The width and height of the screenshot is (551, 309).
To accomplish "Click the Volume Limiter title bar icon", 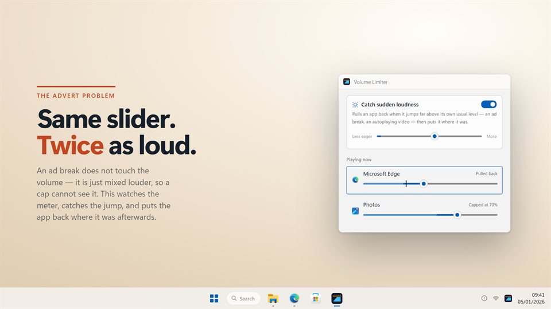I will (347, 82).
